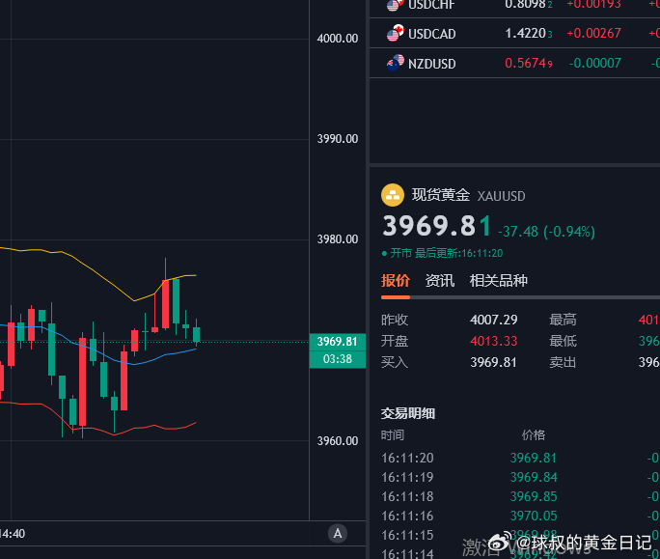Click the 价格 column header
Screen dimensions: 660x559
pos(534,435)
